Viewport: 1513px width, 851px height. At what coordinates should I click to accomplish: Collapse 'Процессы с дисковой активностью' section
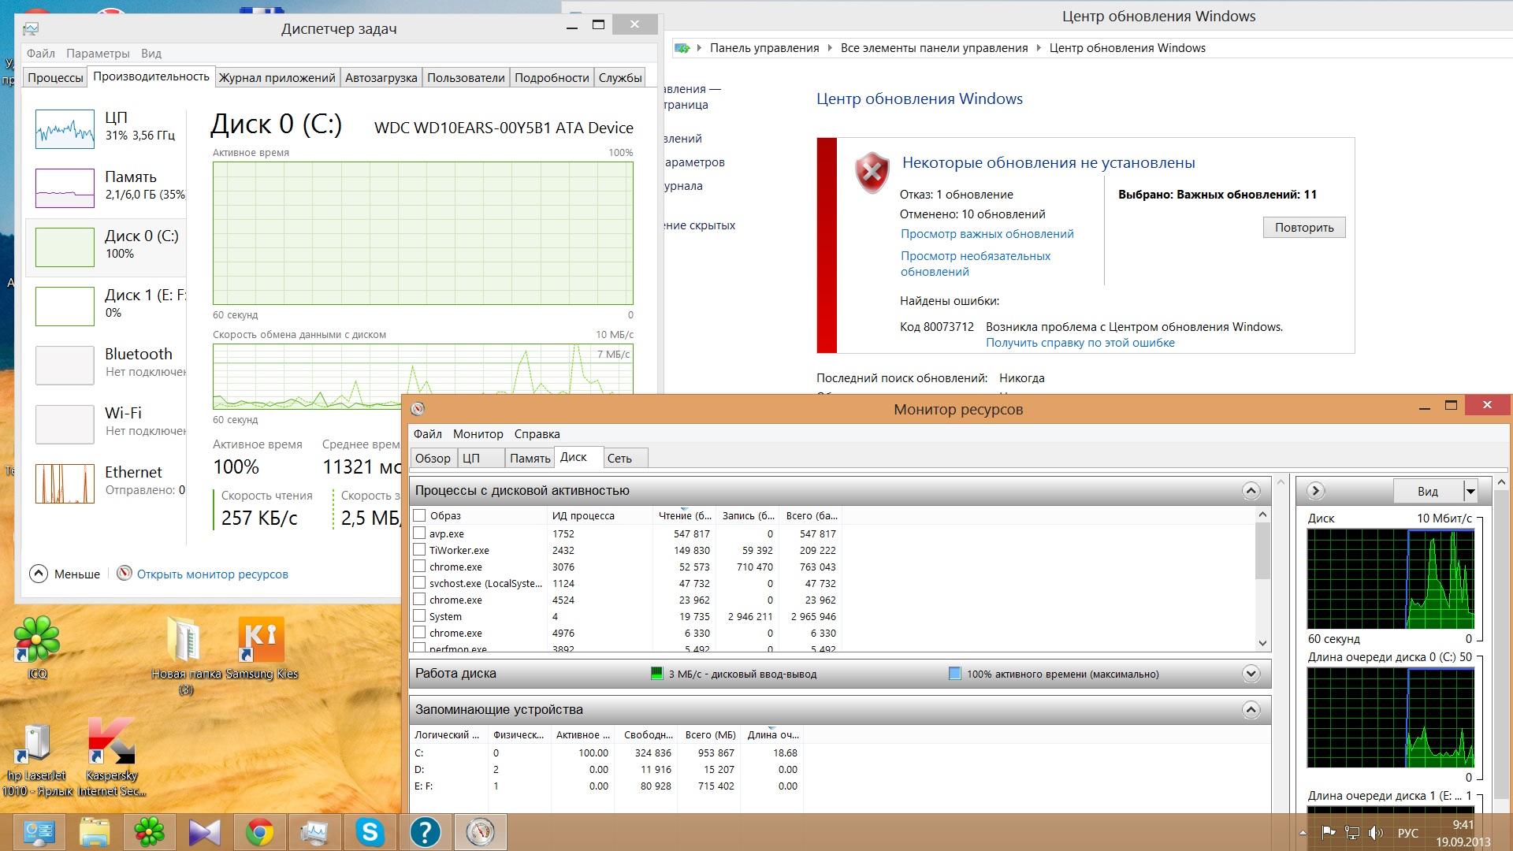(x=1251, y=491)
